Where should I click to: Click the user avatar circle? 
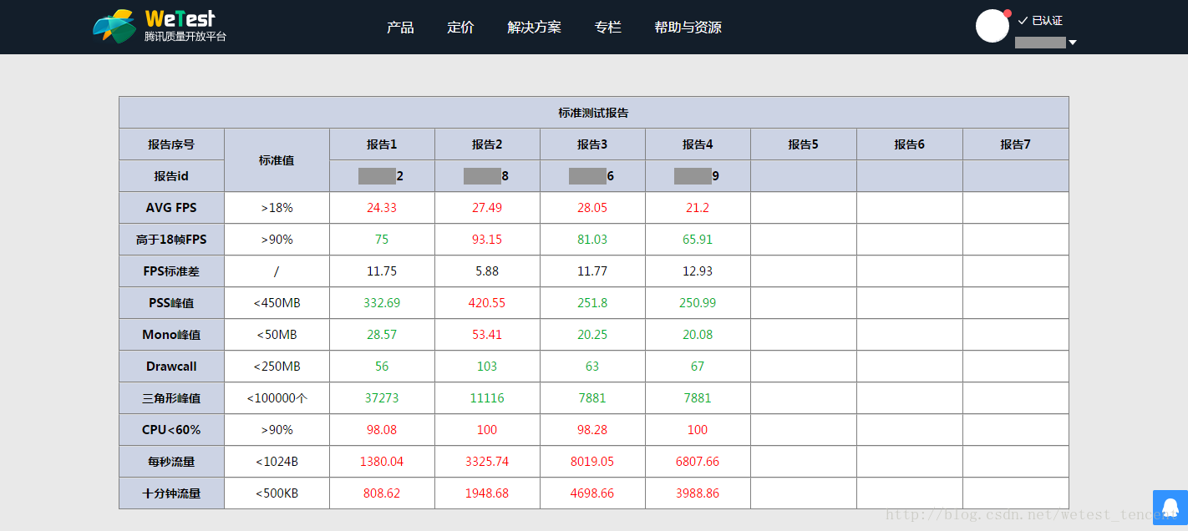[993, 26]
